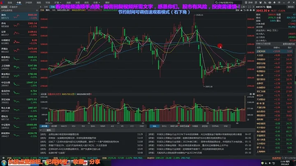
Task: Switch chart to 分时 view
Action: (x=46, y=7)
